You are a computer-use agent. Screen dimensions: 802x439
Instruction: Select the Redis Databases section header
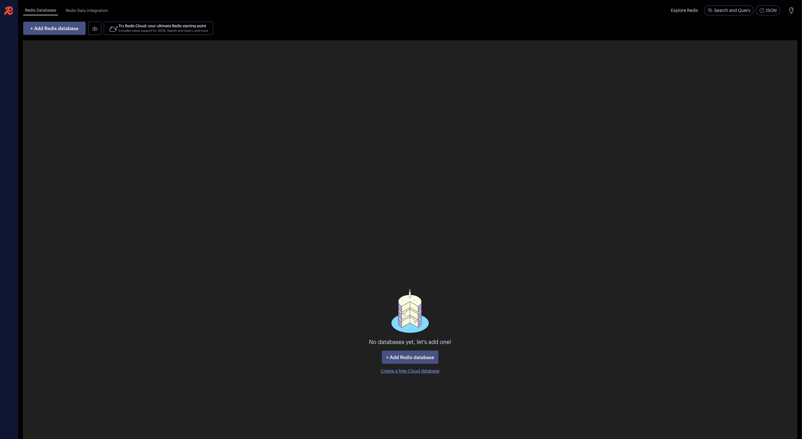[40, 10]
